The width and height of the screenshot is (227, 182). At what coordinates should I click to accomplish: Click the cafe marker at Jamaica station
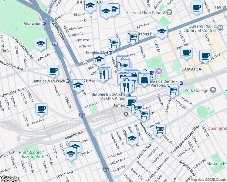click(131, 102)
